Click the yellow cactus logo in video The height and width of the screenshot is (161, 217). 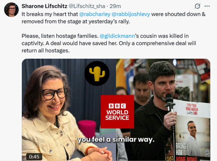(97, 73)
